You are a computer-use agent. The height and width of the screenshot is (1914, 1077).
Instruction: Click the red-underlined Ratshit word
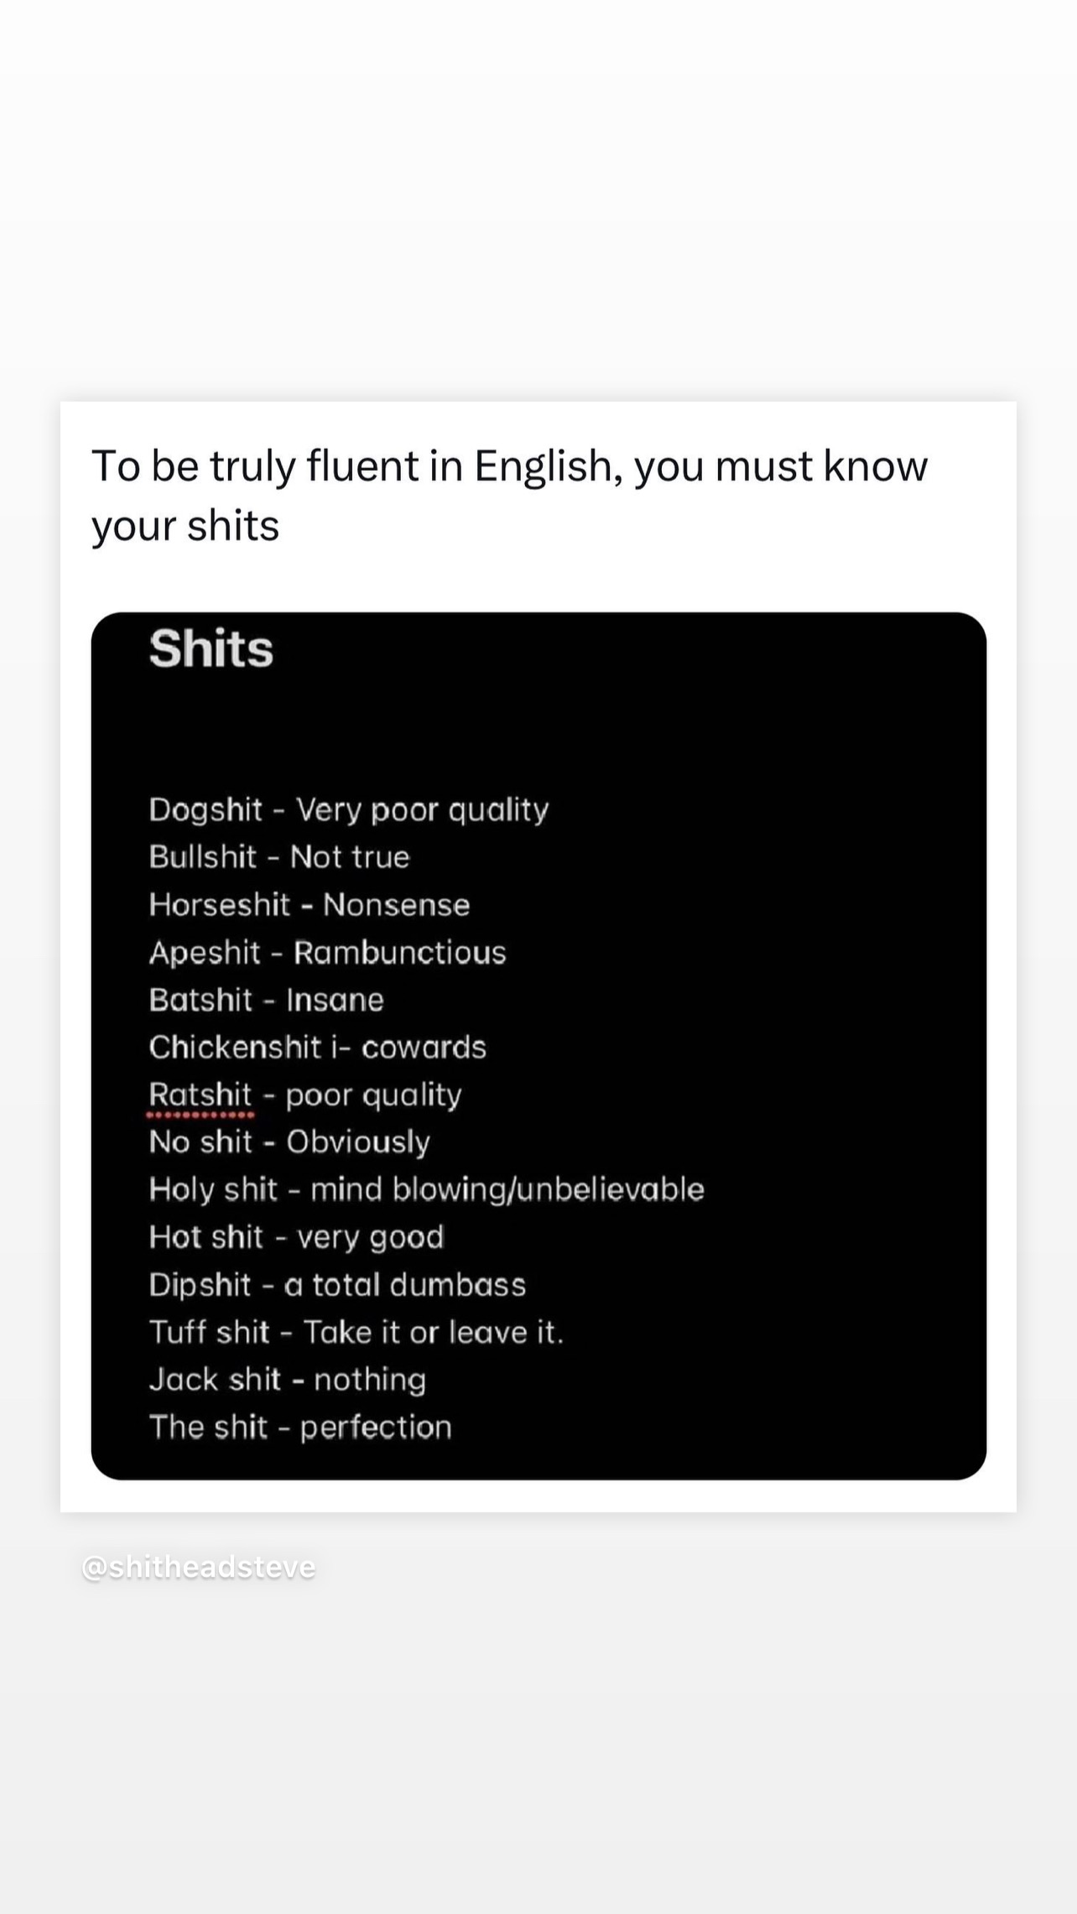point(200,1095)
